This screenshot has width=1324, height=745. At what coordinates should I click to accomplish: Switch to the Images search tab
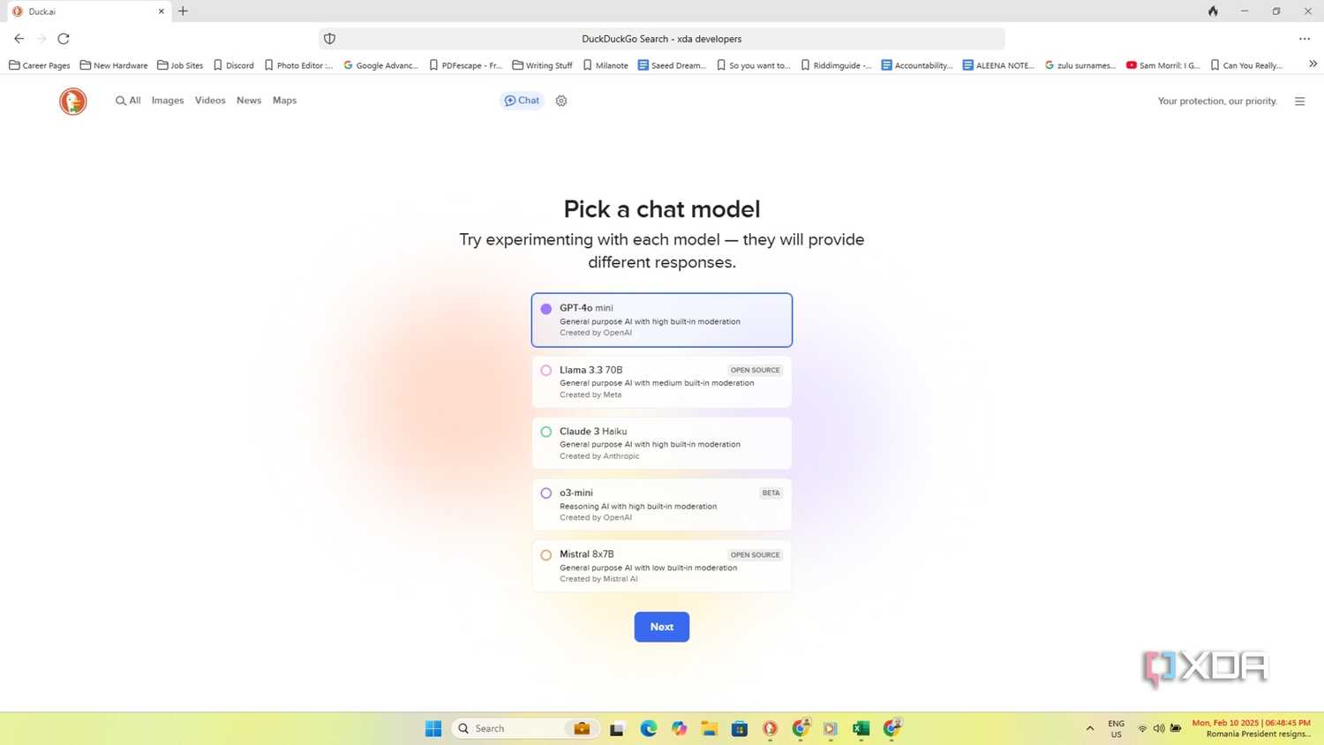[x=168, y=101]
